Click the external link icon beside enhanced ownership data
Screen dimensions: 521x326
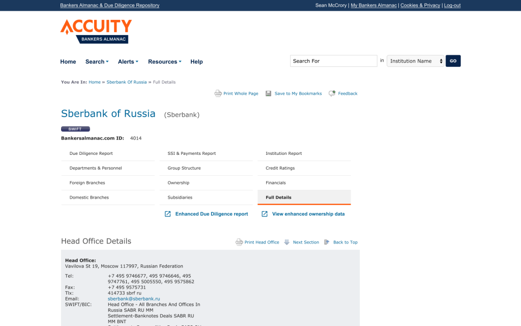(265, 214)
